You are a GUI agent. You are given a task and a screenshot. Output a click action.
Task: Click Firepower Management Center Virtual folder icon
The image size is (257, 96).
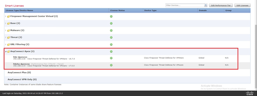point(8,16)
